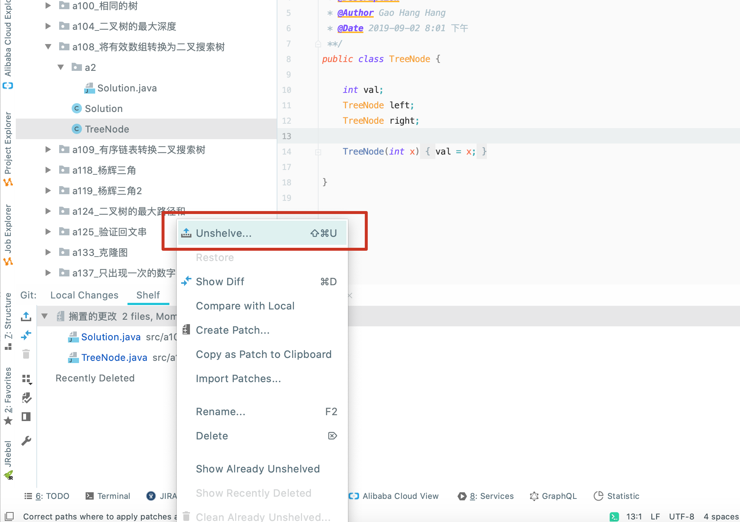Switch to the Local Changes tab
Viewport: 740px width, 522px height.
(84, 295)
